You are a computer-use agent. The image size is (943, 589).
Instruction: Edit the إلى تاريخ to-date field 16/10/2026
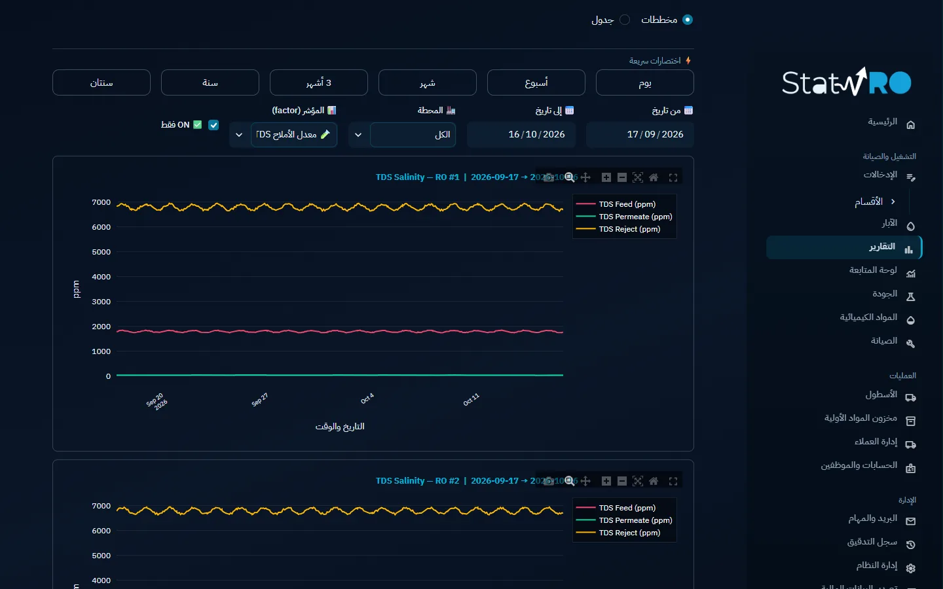point(521,135)
